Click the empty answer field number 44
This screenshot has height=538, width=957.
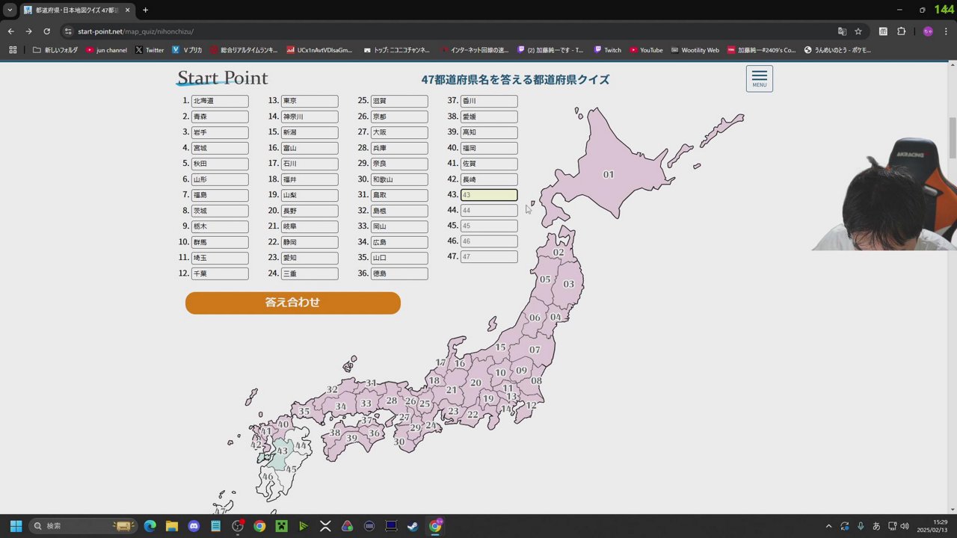[x=489, y=211]
